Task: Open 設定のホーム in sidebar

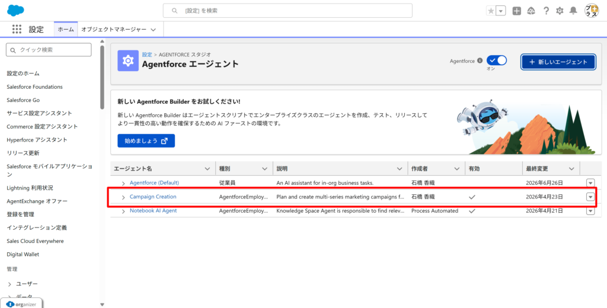Action: pyautogui.click(x=23, y=73)
